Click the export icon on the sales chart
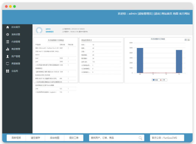196x144 pixels. point(189,40)
